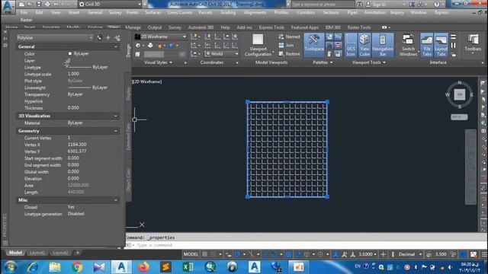Image resolution: width=488 pixels, height=274 pixels.
Task: Click the Windows Start button
Action: pos(10,267)
